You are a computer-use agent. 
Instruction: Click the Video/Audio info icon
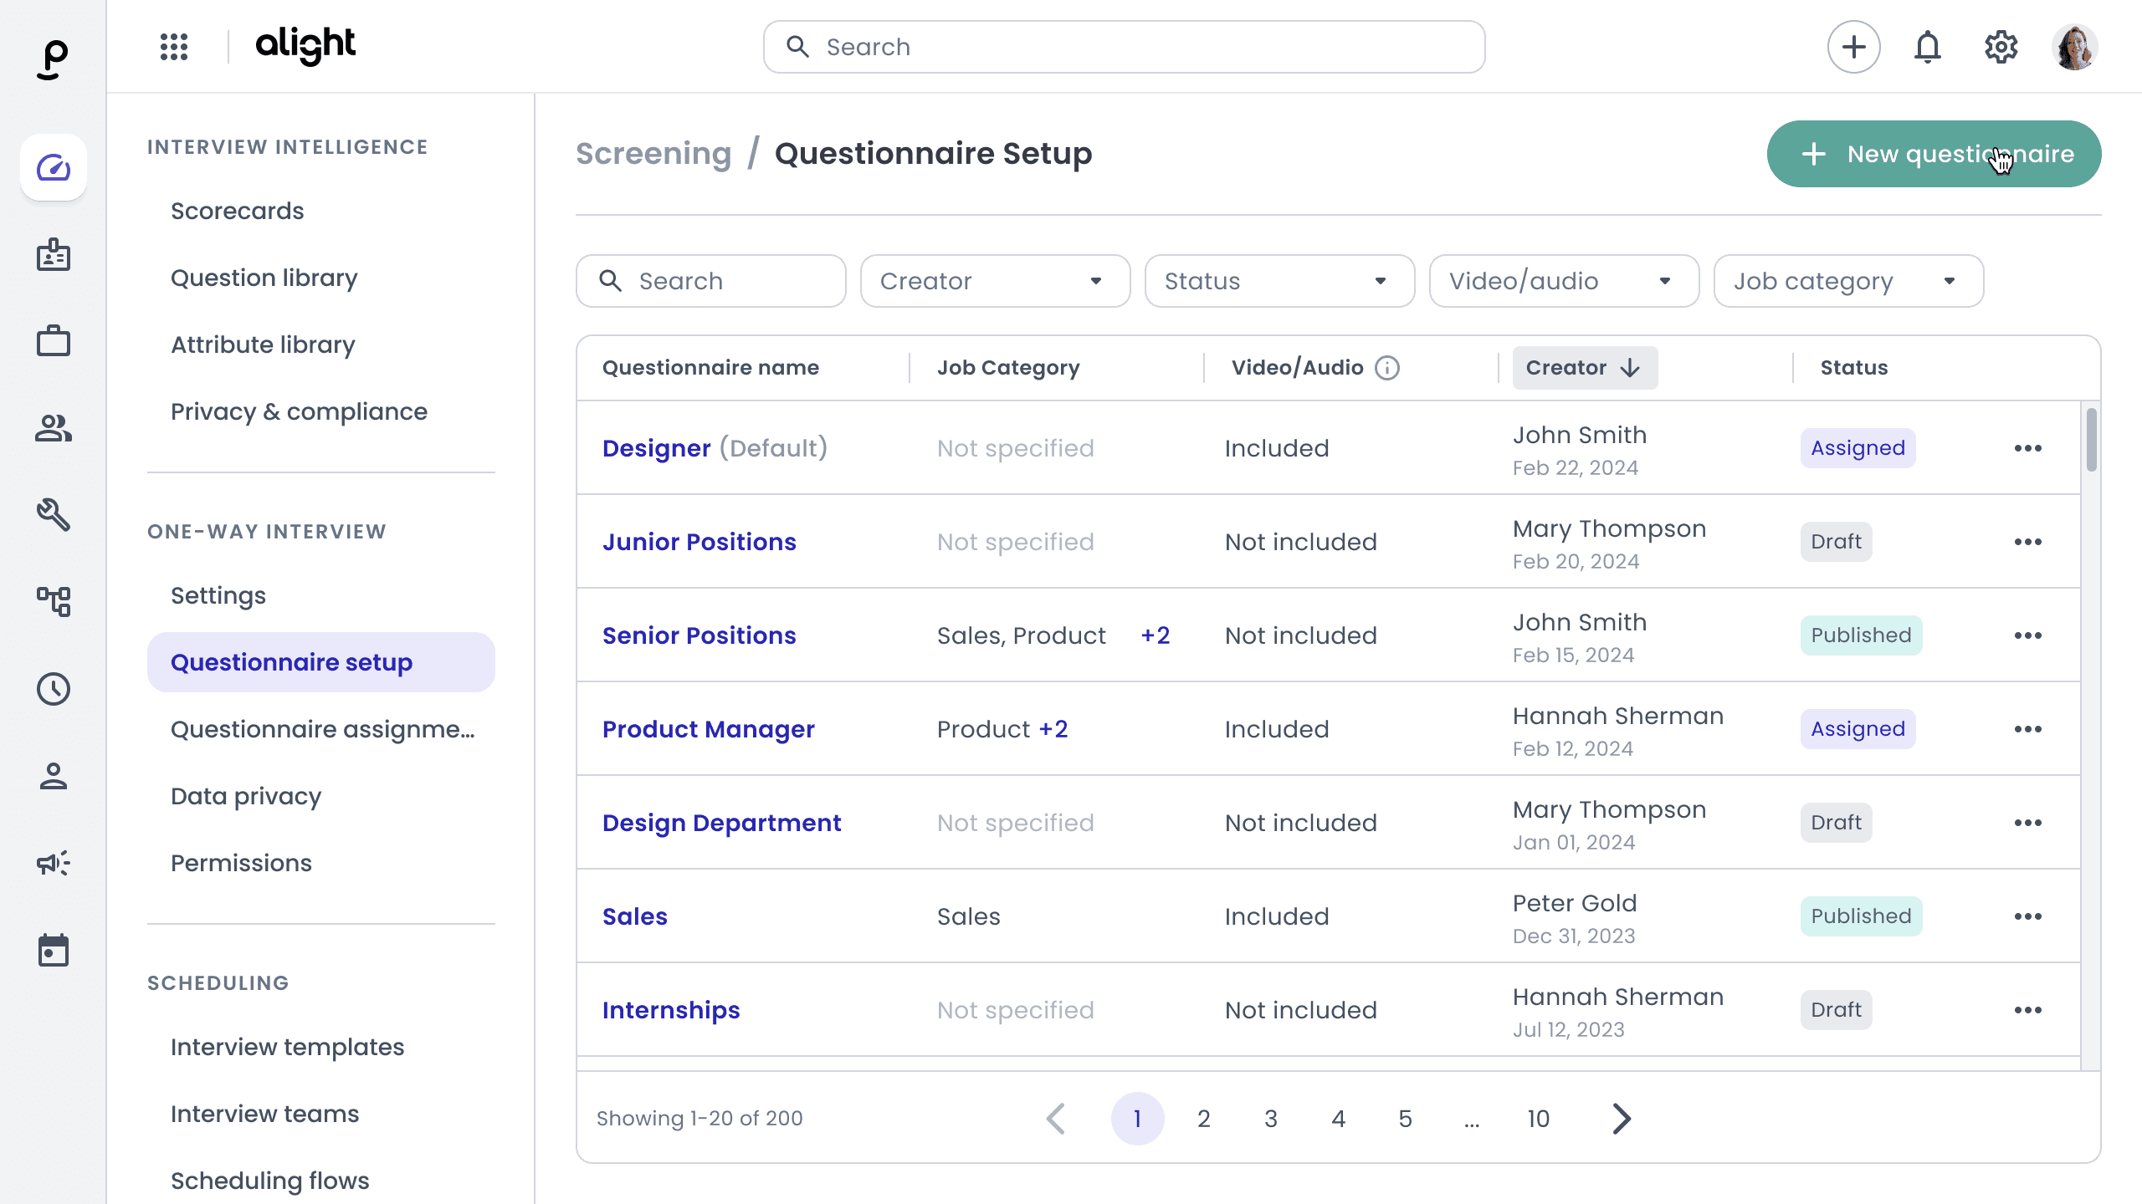click(1387, 368)
